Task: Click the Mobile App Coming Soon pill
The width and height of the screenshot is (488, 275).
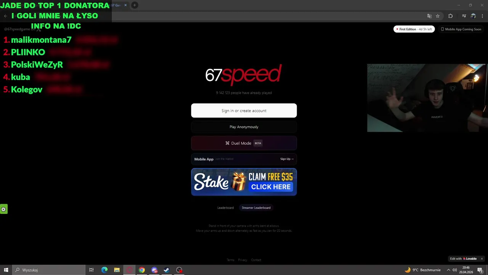Action: coord(461,29)
